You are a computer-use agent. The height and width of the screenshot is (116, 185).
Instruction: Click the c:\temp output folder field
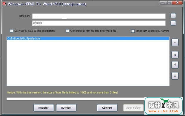(99, 23)
